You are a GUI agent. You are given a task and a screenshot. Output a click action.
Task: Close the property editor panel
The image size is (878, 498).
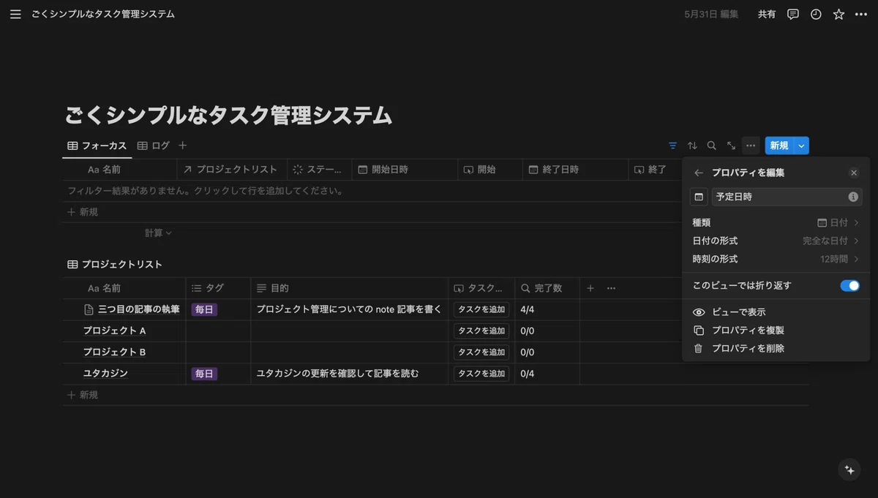click(854, 173)
